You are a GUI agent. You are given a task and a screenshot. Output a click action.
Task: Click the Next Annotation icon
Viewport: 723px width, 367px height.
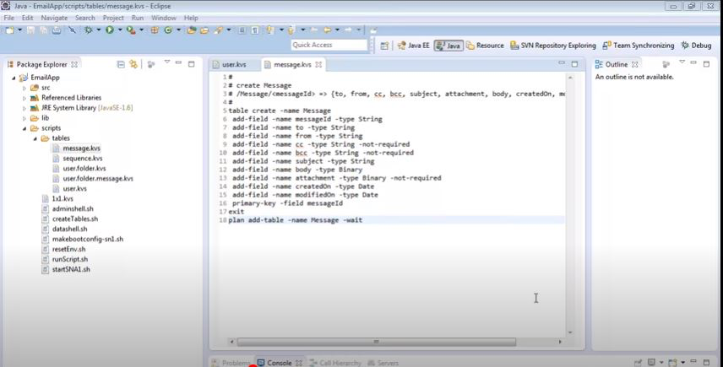pos(270,30)
